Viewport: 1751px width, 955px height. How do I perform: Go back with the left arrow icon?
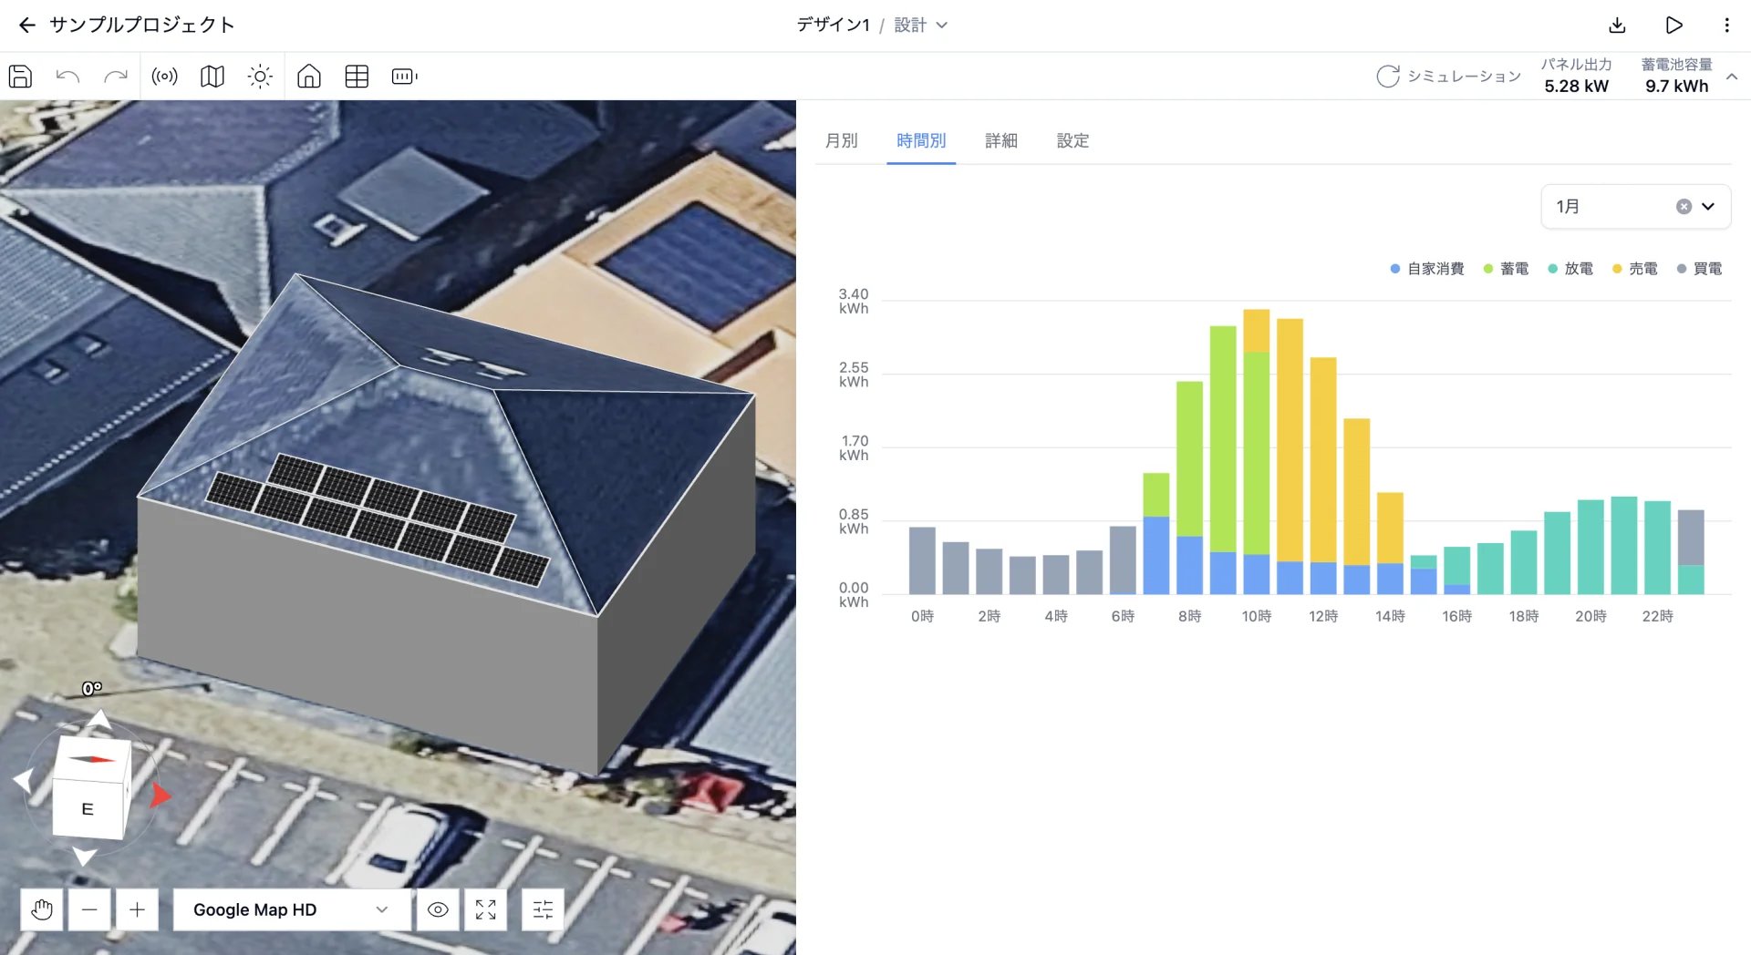tap(27, 26)
